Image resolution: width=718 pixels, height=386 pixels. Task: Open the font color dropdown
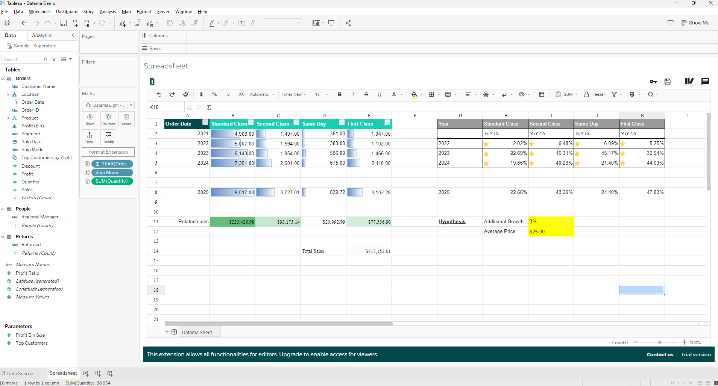401,94
